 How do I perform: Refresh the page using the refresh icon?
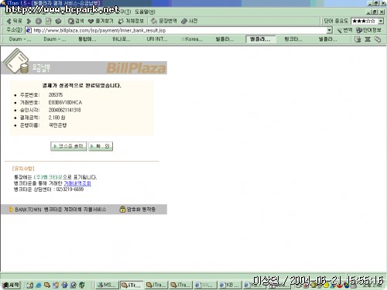coord(48,21)
